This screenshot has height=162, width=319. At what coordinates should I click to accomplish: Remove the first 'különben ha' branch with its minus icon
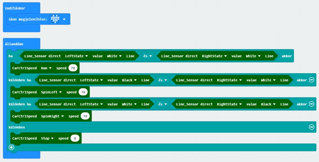[312, 80]
